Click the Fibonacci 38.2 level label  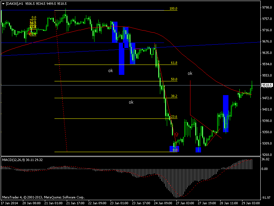(x=174, y=96)
